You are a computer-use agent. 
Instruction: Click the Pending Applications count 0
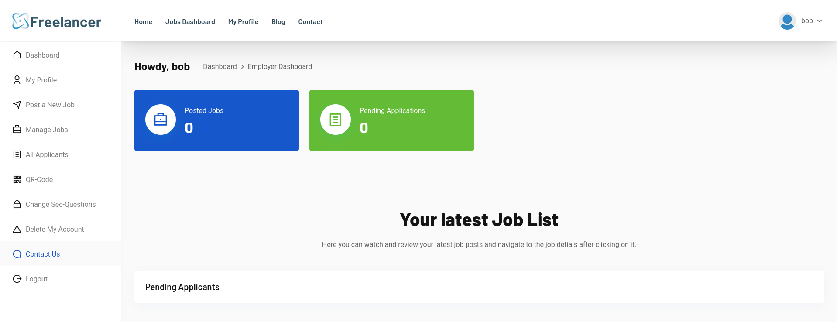[364, 128]
